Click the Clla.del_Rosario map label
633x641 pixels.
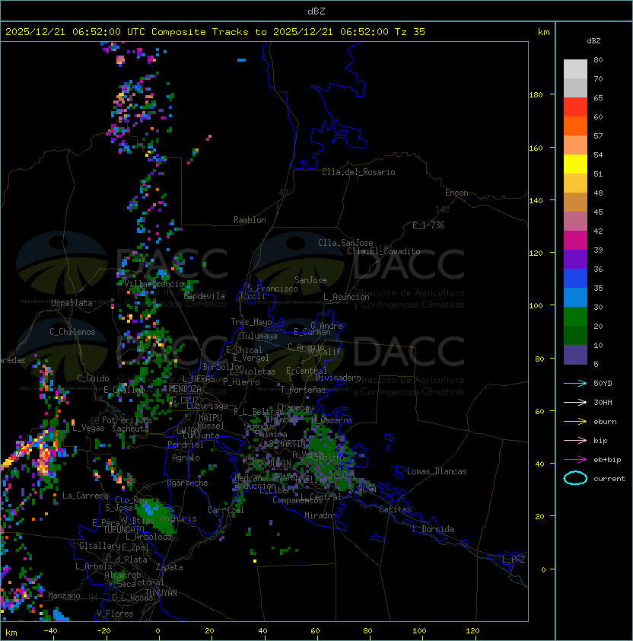click(x=358, y=172)
